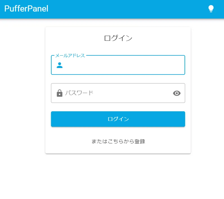Click card space between ログイン button and register link
Screen dimensions: 224x199
118,132
